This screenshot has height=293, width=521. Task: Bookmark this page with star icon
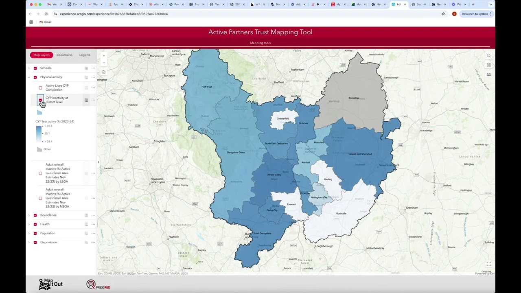click(443, 14)
